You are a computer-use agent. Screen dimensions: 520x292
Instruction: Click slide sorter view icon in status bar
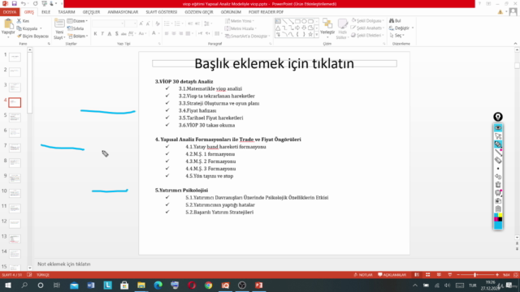tap(428, 275)
